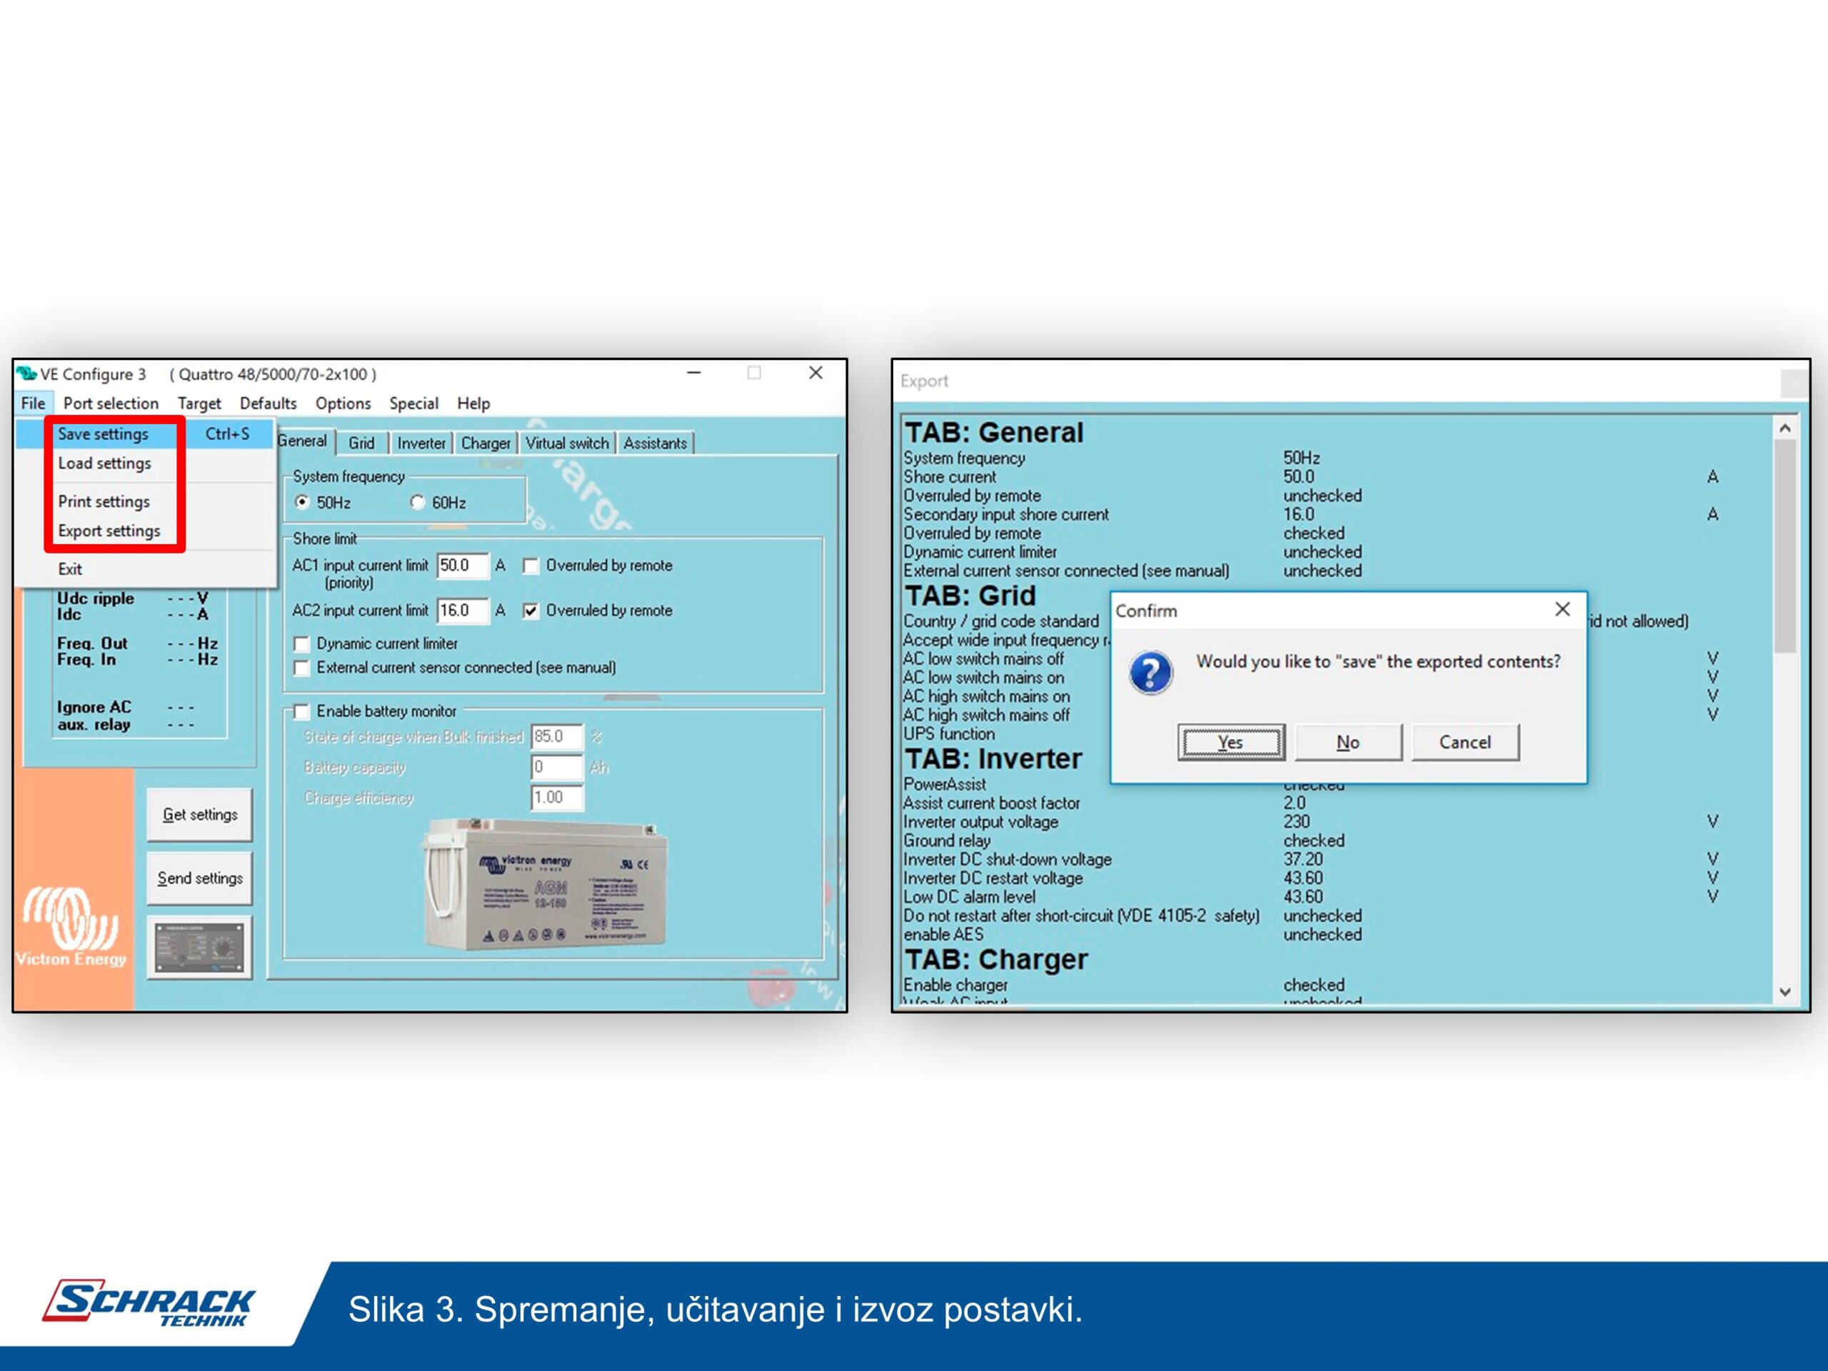Click the AC1 input current limit field
This screenshot has width=1828, height=1371.
coord(461,566)
